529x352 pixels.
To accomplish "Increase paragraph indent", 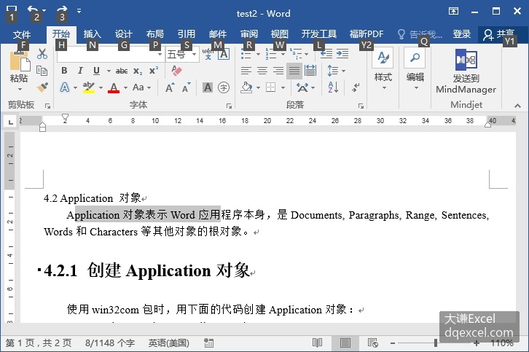I will (x=342, y=54).
